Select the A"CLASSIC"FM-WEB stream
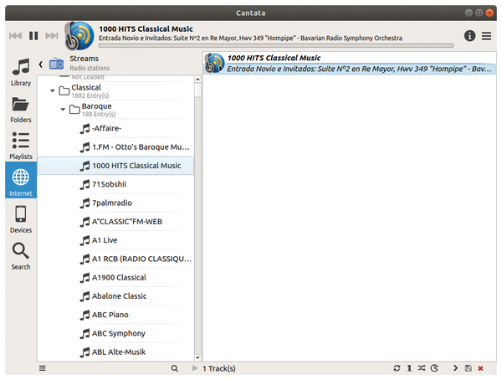This screenshot has width=502, height=380. [x=115, y=222]
